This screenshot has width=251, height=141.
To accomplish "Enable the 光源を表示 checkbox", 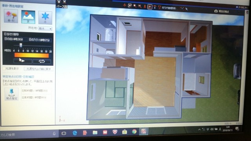I will point(4,69).
